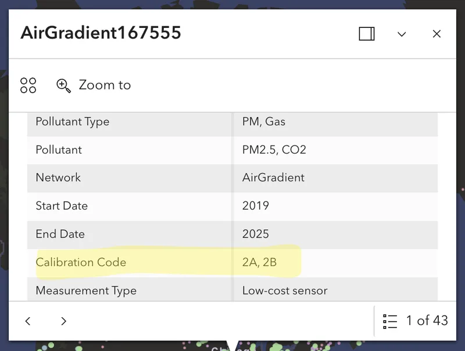The width and height of the screenshot is (465, 351).
Task: Select the End Date value 2025
Action: [x=255, y=234]
